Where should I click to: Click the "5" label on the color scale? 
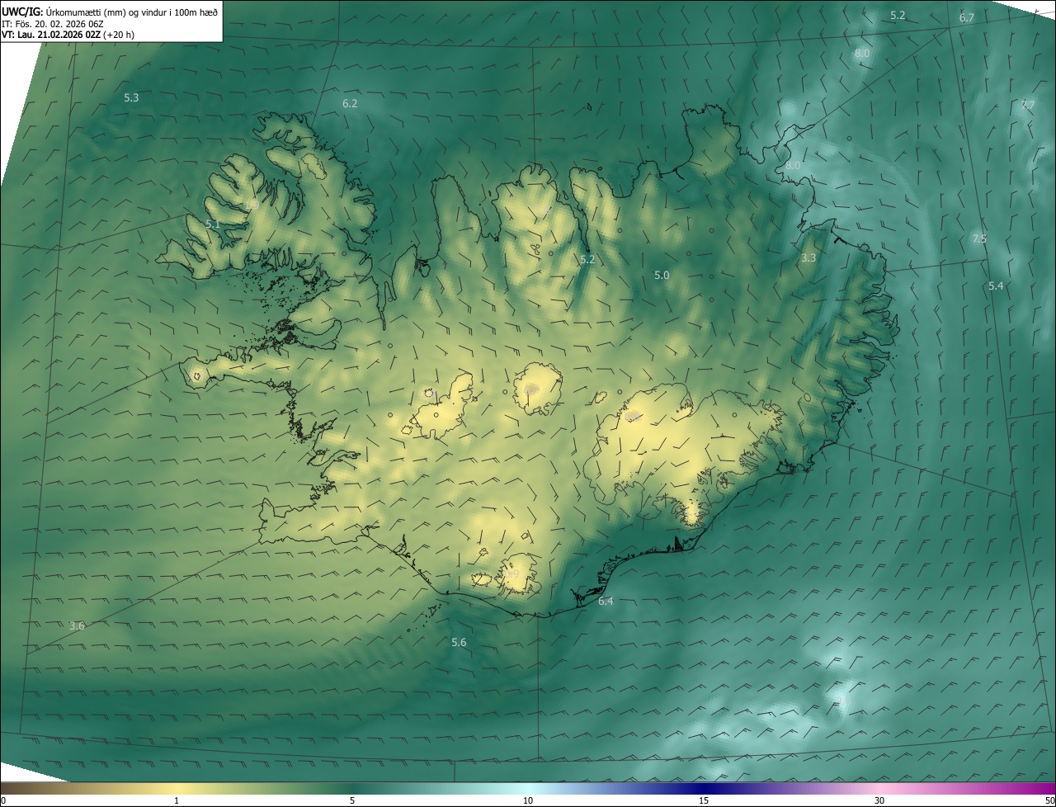352,800
